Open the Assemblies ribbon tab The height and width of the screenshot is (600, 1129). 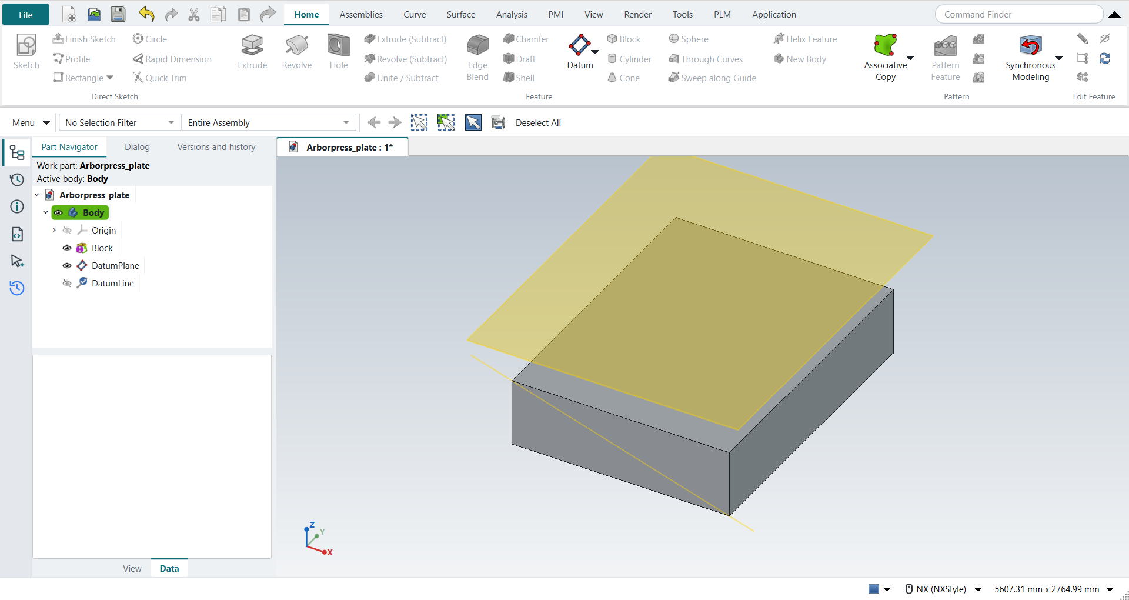click(361, 15)
